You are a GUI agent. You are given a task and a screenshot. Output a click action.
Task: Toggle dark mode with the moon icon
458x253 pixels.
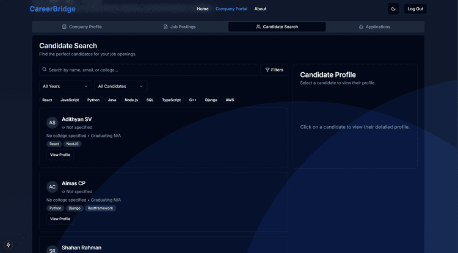tap(393, 9)
